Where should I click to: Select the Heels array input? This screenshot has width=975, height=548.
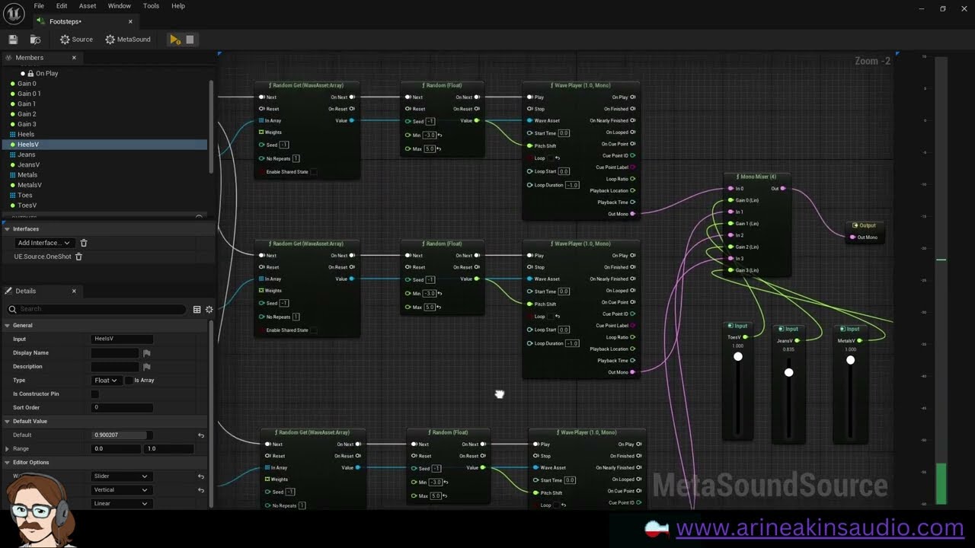click(26, 134)
